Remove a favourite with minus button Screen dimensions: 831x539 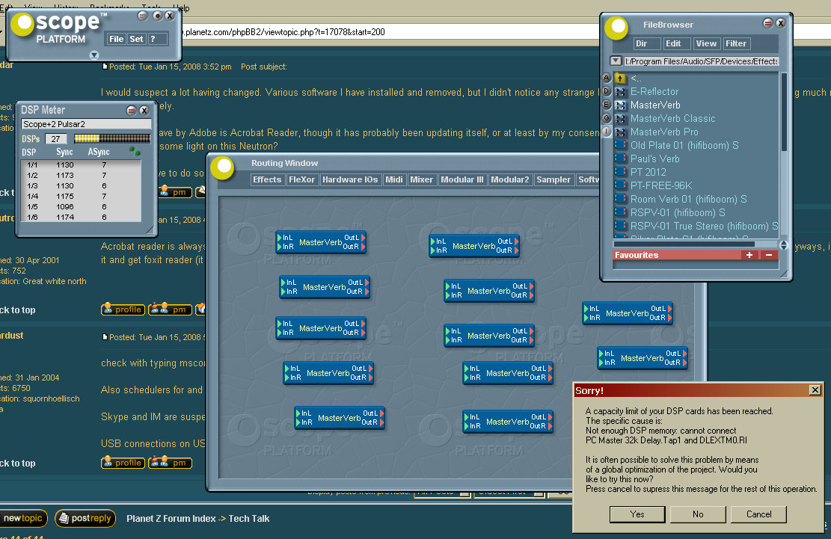click(768, 255)
